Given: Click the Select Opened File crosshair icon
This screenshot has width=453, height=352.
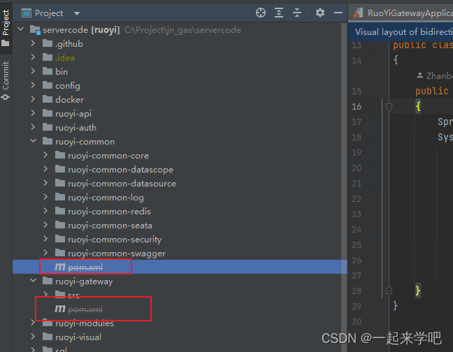Looking at the screenshot, I should click(x=261, y=13).
